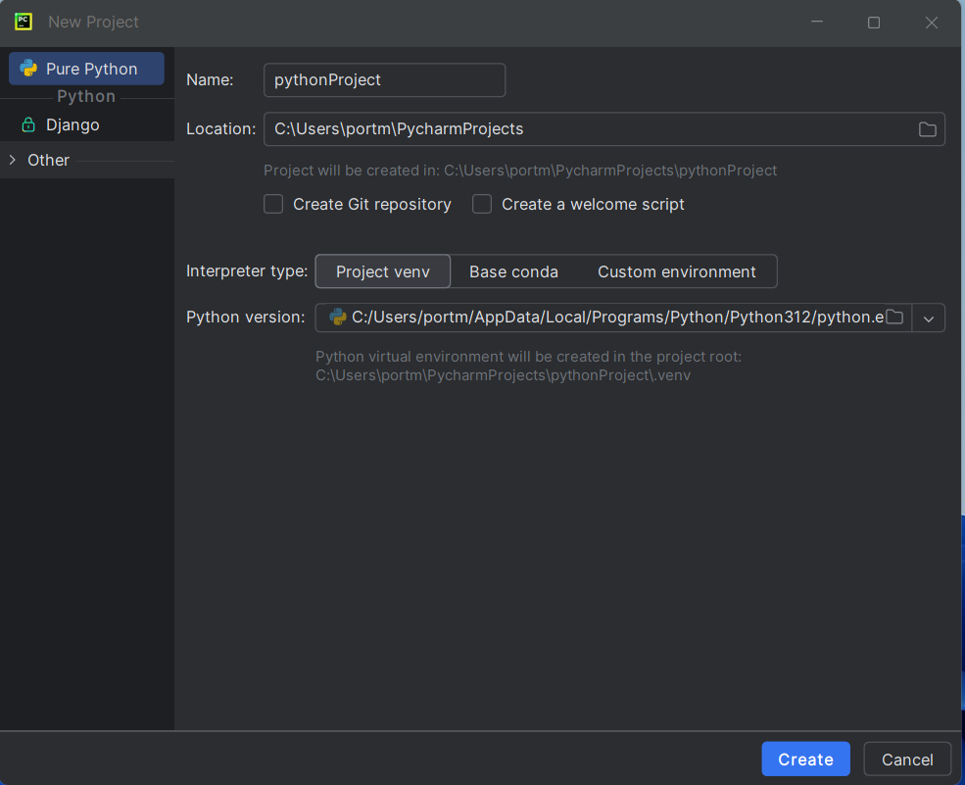
Task: Enable Create Git repository checkbox
Action: tap(273, 204)
